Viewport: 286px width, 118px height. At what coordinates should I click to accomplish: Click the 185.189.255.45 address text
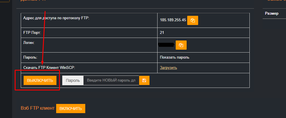point(173,21)
